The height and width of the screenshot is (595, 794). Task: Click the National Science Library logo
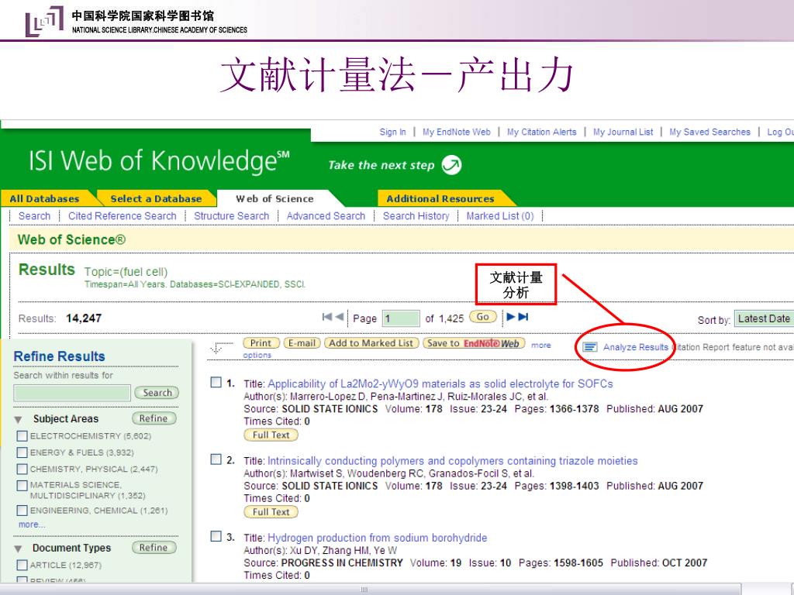coord(44,21)
